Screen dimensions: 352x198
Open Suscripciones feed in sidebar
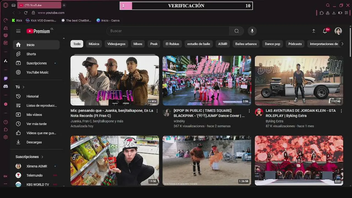point(36,63)
